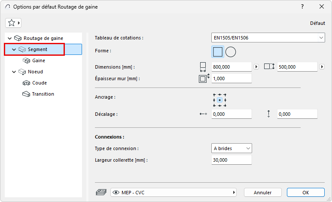Screen dimensions: 332x202
Task: Click the layer icon beside MEP - CVC
Action: [x=100, y=193]
